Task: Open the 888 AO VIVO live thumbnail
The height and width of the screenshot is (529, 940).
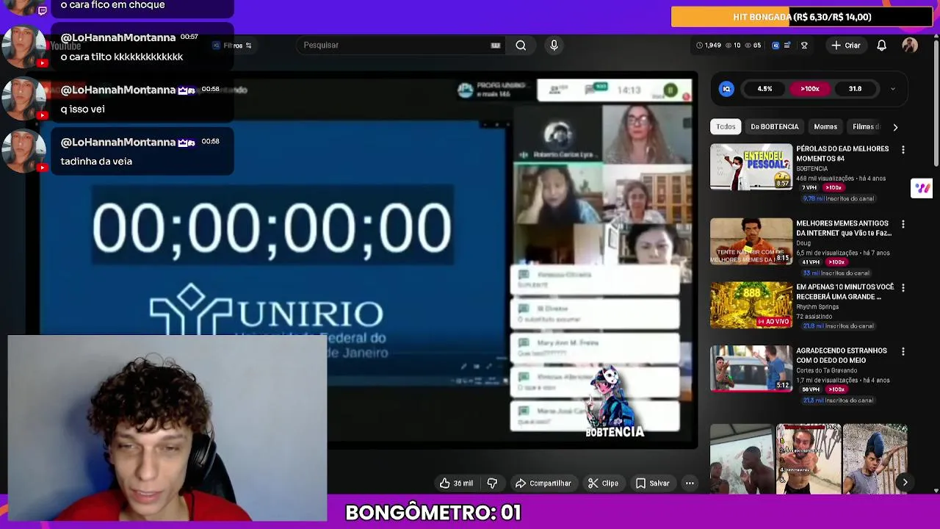Action: pos(751,305)
